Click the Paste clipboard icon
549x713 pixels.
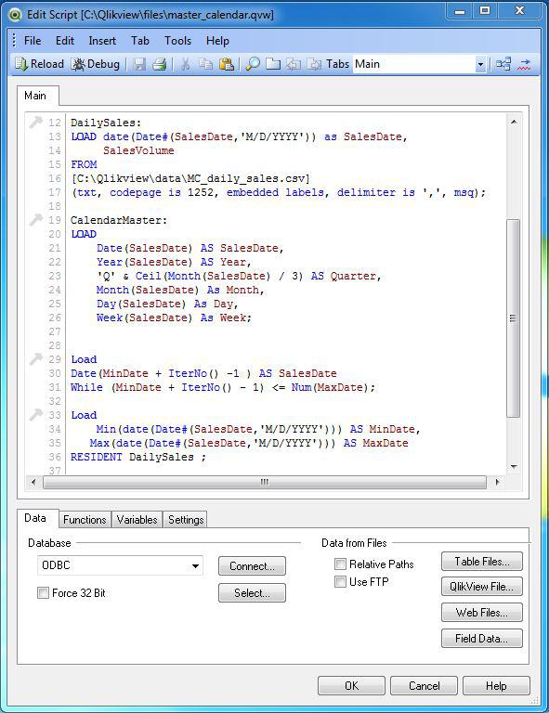[227, 64]
